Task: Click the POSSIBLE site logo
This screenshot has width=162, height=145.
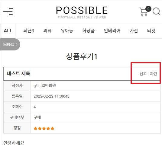Action: (82, 10)
